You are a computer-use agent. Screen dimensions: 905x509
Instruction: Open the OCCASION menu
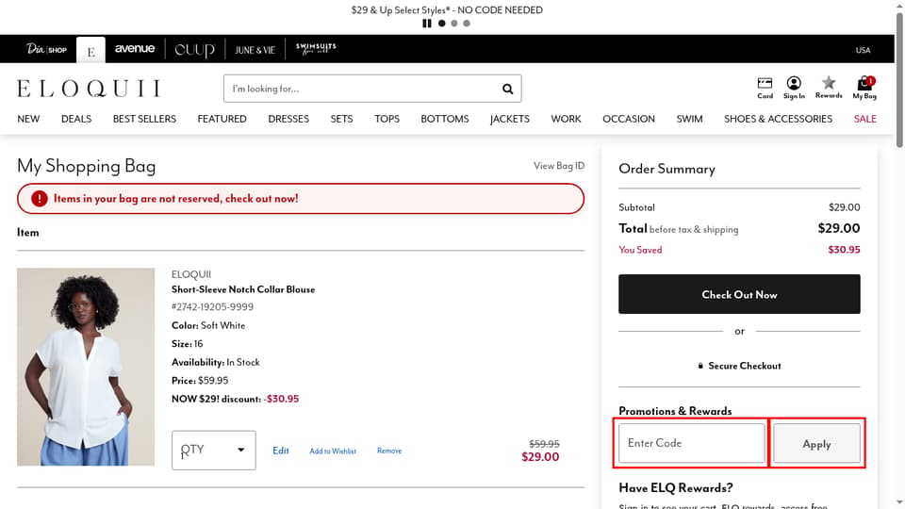pos(629,119)
